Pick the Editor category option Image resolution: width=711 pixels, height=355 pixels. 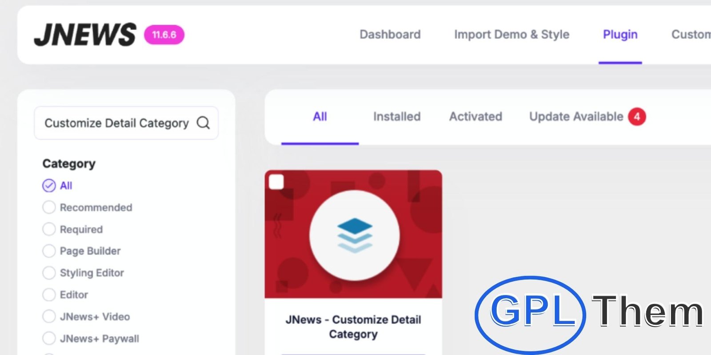pos(49,295)
